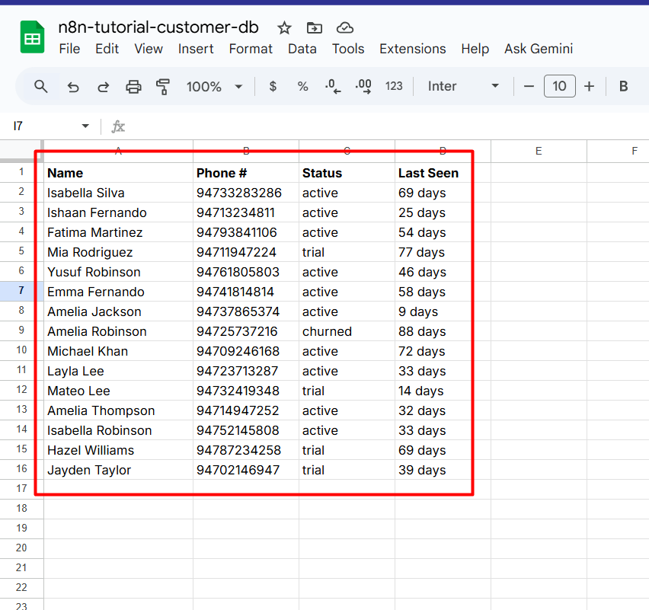Increase font size with plus button

click(589, 87)
